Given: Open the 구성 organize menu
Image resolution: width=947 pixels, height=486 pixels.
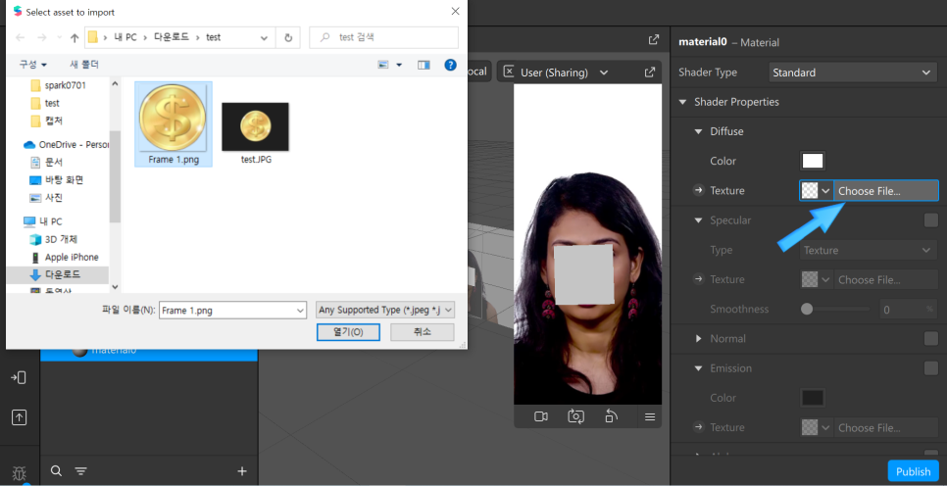Looking at the screenshot, I should point(33,65).
